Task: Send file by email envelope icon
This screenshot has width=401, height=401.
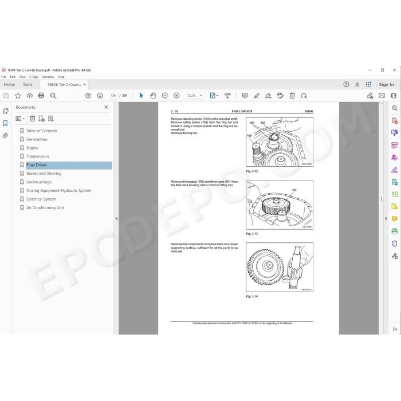Action: tap(382, 96)
